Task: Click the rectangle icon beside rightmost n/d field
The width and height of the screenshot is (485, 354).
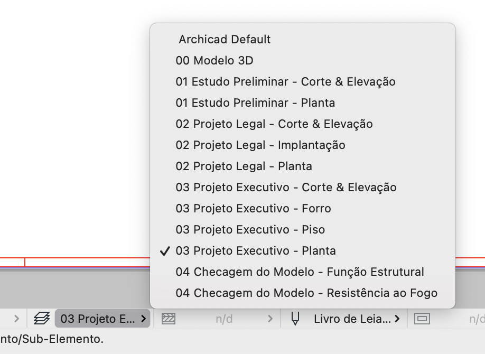Action: 422,318
